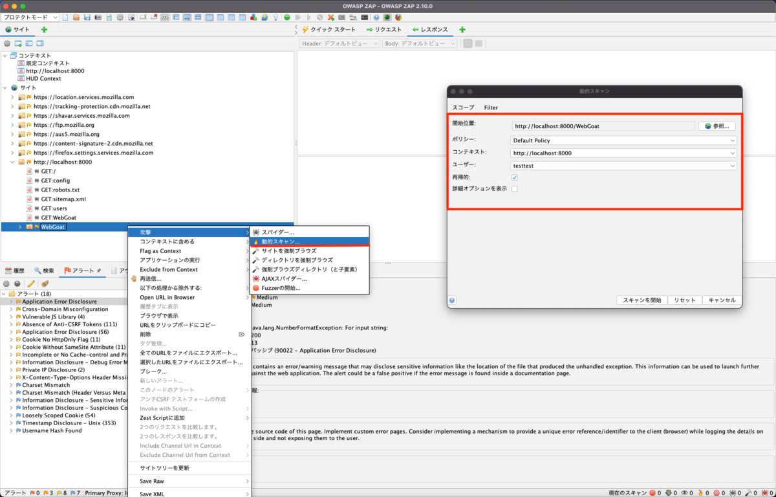
Task: Switch to the 履歴 tab
Action: pos(15,271)
